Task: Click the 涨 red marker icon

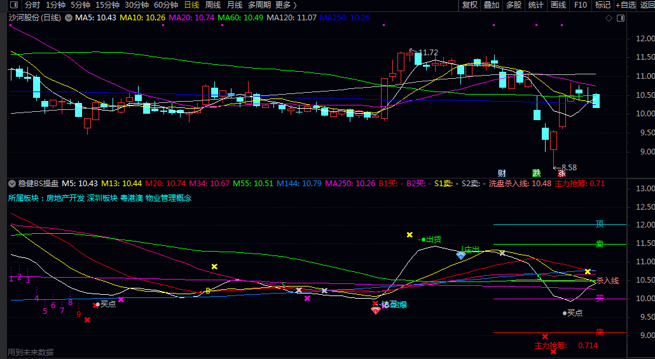Action: coord(562,173)
